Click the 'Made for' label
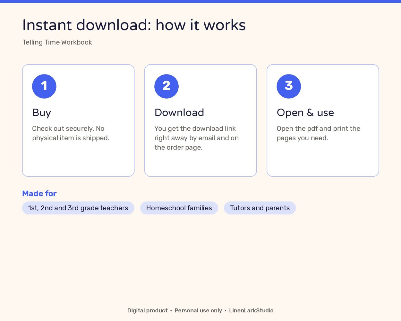The width and height of the screenshot is (401, 321). (39, 194)
